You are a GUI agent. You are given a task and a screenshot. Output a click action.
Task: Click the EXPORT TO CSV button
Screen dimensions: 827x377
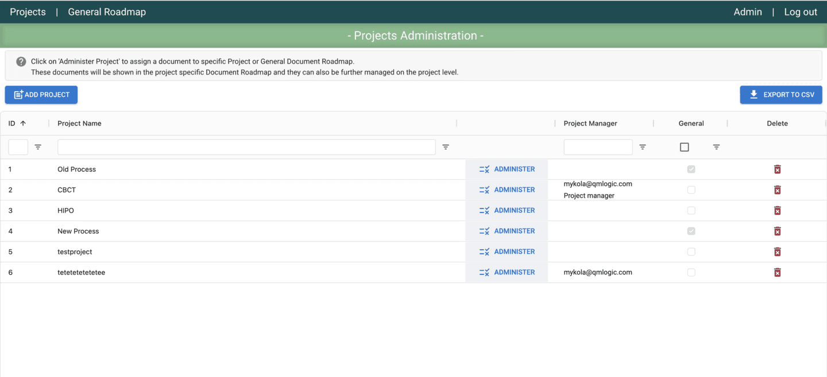click(x=781, y=95)
